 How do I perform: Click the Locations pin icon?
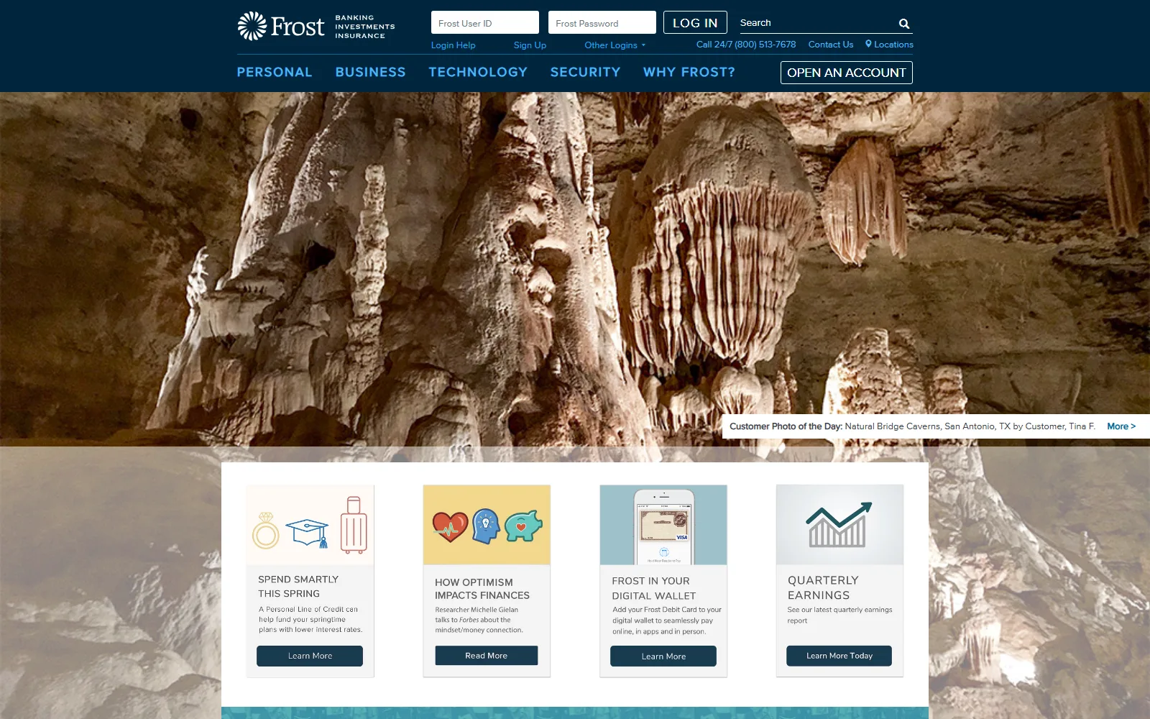click(x=868, y=44)
